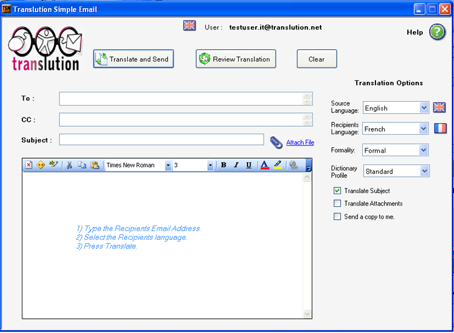Image resolution: width=454 pixels, height=333 pixels.
Task: Click the Review Translation button
Action: tap(236, 59)
